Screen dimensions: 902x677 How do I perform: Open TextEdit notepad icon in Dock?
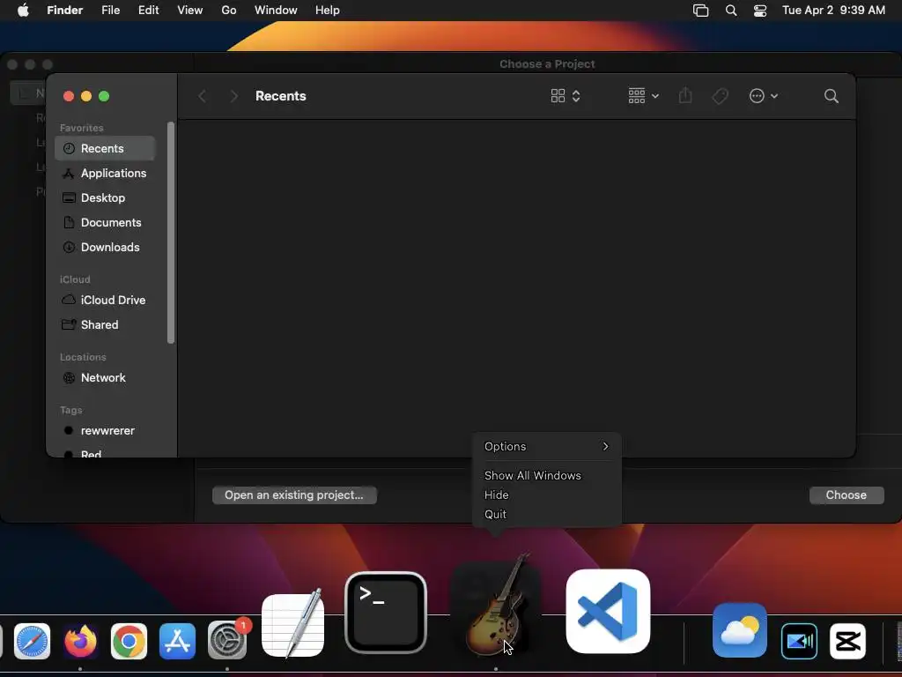(x=292, y=624)
